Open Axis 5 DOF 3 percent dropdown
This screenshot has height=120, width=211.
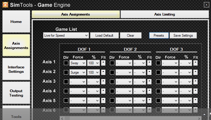point(186,101)
